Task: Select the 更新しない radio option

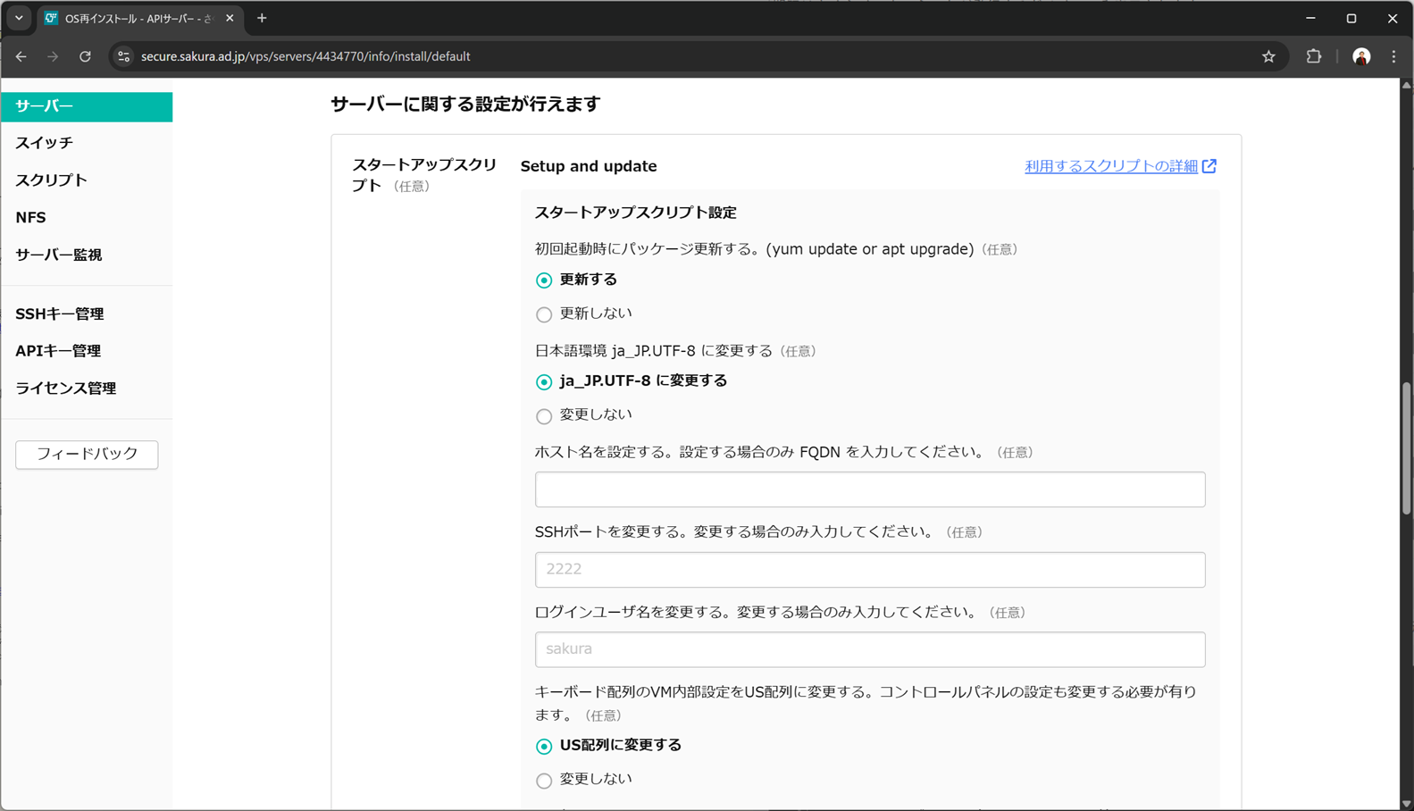Action: [544, 314]
